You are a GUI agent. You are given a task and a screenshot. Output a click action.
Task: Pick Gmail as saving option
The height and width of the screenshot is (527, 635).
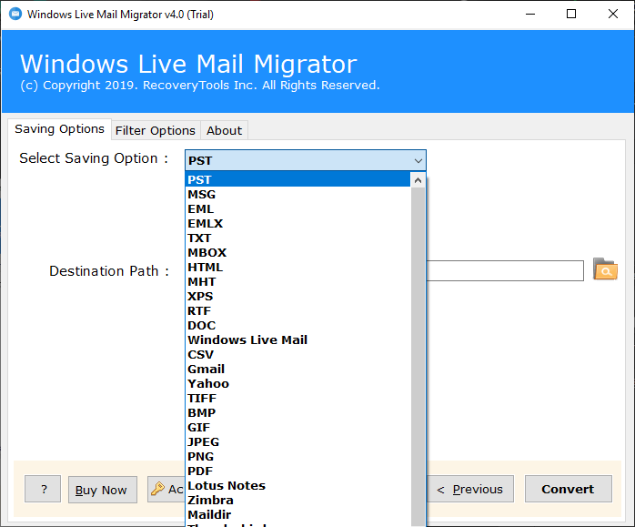click(297, 370)
